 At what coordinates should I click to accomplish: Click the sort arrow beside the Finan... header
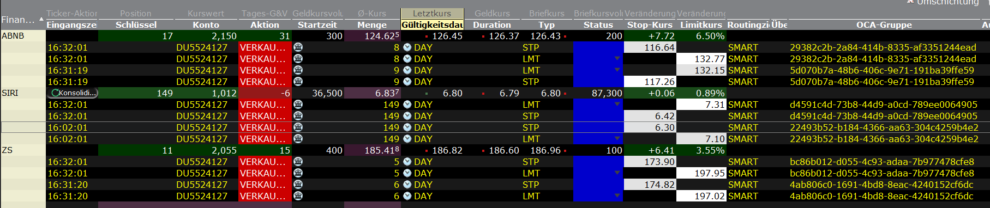(41, 19)
